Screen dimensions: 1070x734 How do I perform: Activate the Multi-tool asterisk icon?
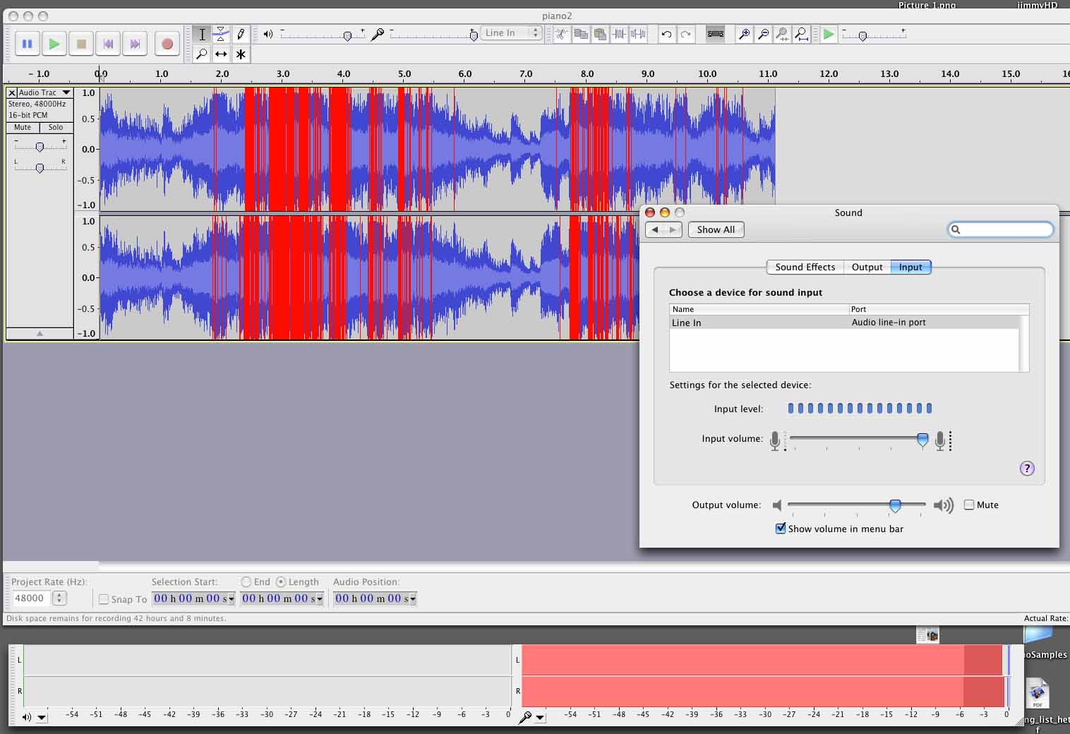[241, 54]
